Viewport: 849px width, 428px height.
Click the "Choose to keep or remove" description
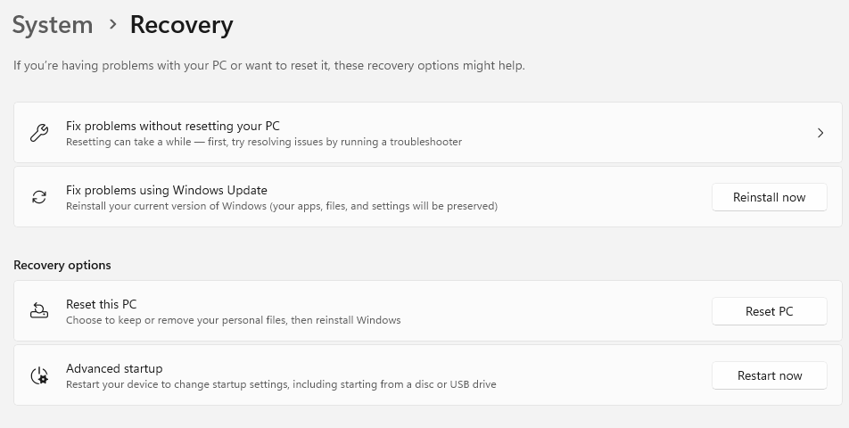[x=234, y=320]
